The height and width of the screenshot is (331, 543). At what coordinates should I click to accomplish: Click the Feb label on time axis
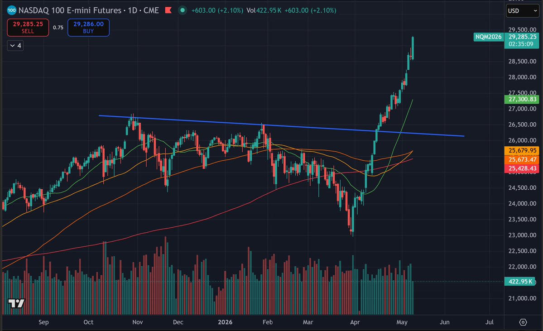[268, 322]
